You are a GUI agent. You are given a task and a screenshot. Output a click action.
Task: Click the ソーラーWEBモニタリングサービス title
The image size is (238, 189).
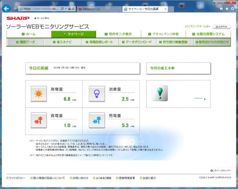click(48, 27)
